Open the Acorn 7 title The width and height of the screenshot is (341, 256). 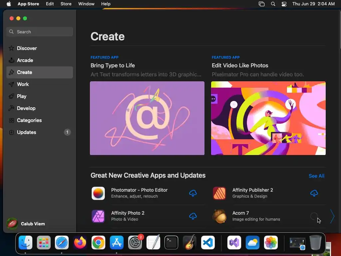click(x=240, y=213)
